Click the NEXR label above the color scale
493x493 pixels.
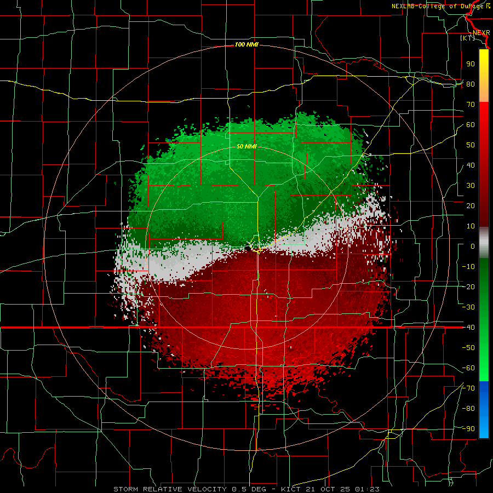point(481,33)
